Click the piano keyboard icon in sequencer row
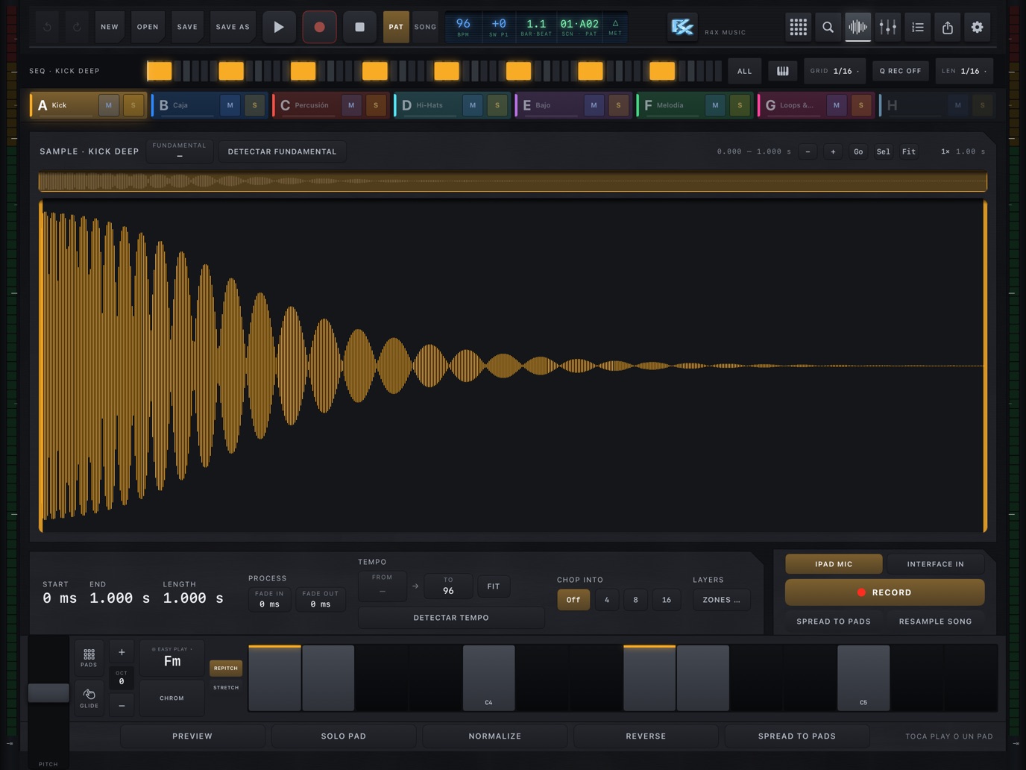Screen dimensions: 1026x770 [x=783, y=71]
